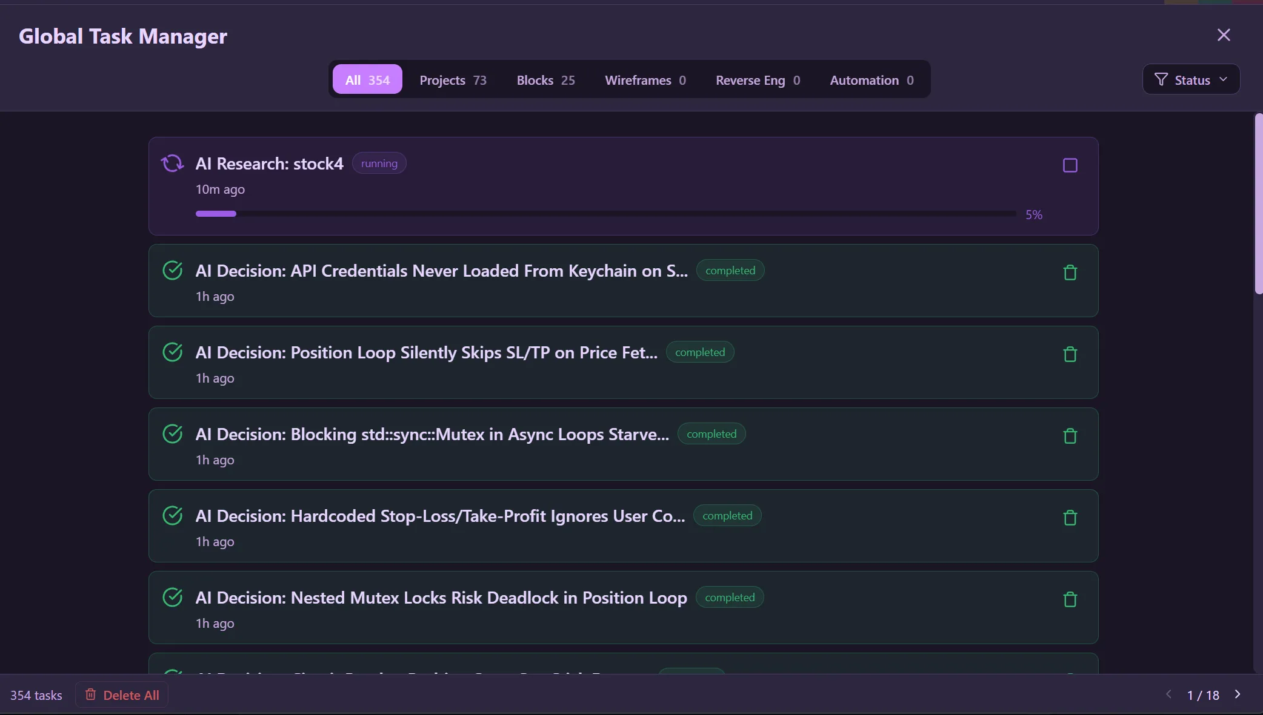This screenshot has width=1263, height=715.
Task: Click the running status badge
Action: pos(379,163)
